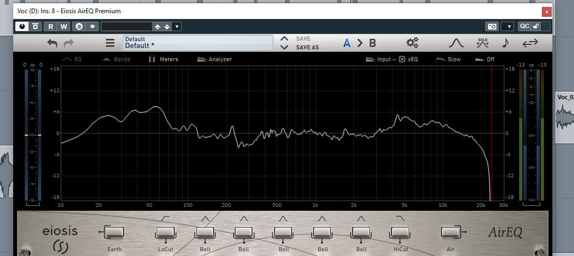The image size is (574, 256).
Task: Select the next preset with down chevron
Action: point(284,48)
